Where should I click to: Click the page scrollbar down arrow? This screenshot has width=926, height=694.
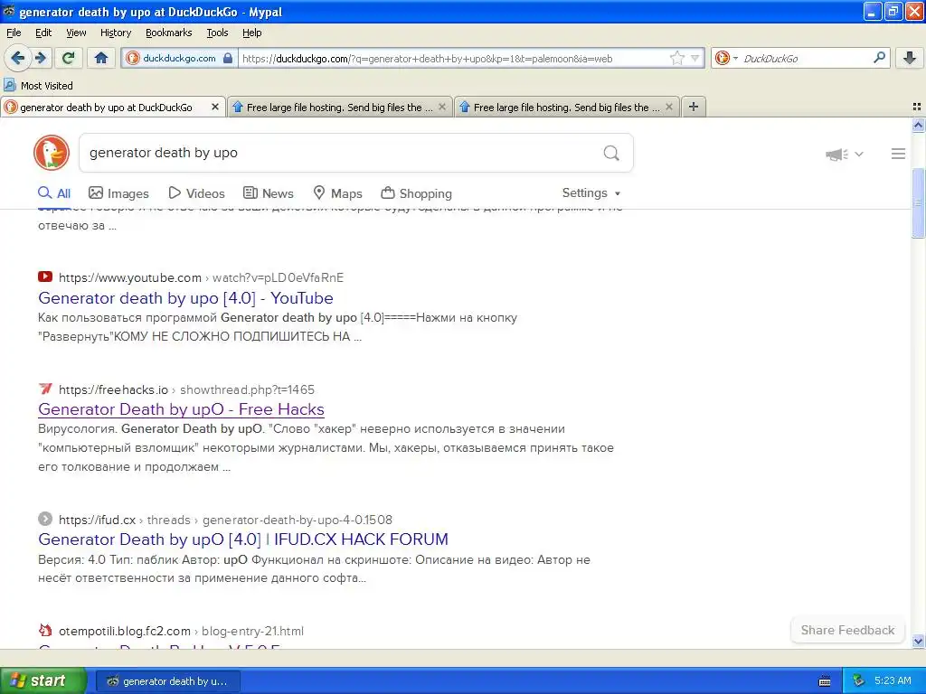(x=918, y=642)
